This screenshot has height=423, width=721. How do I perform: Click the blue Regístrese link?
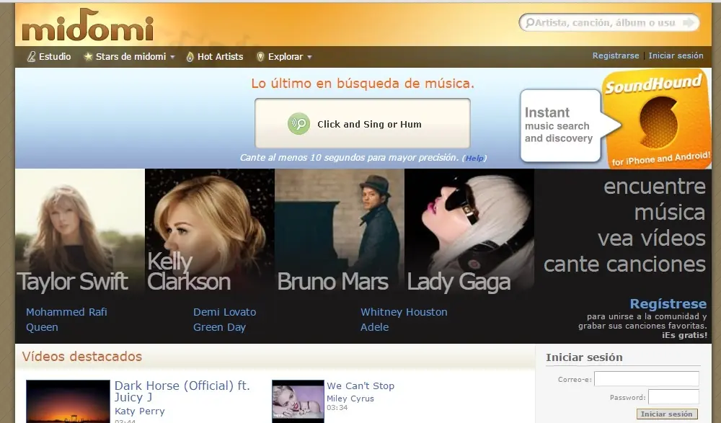(668, 304)
